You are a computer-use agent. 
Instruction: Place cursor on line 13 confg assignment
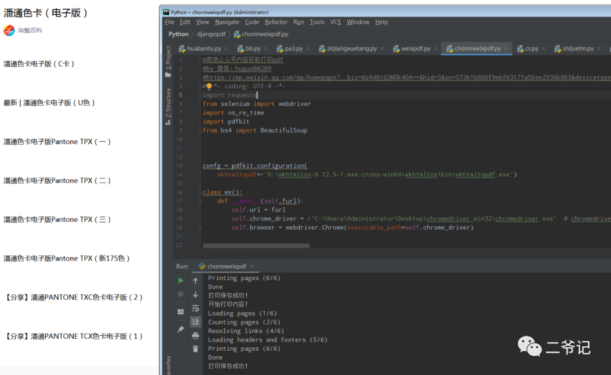255,166
